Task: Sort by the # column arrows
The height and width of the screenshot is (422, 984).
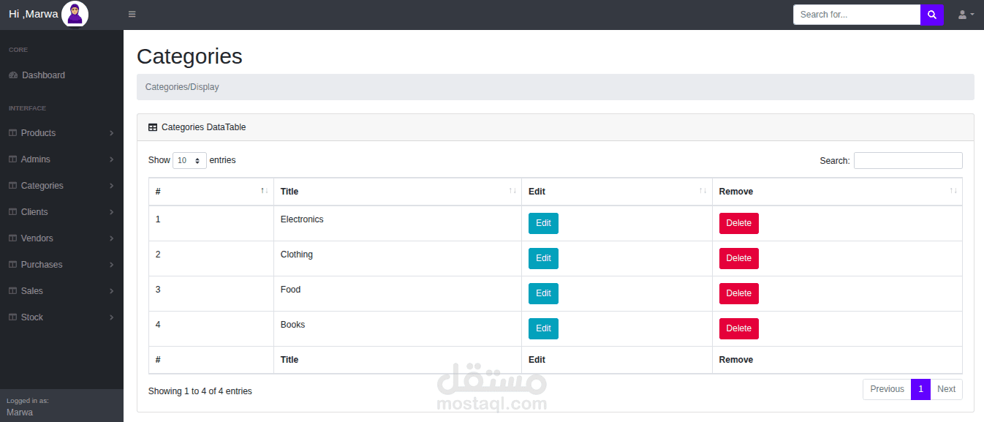Action: 264,191
